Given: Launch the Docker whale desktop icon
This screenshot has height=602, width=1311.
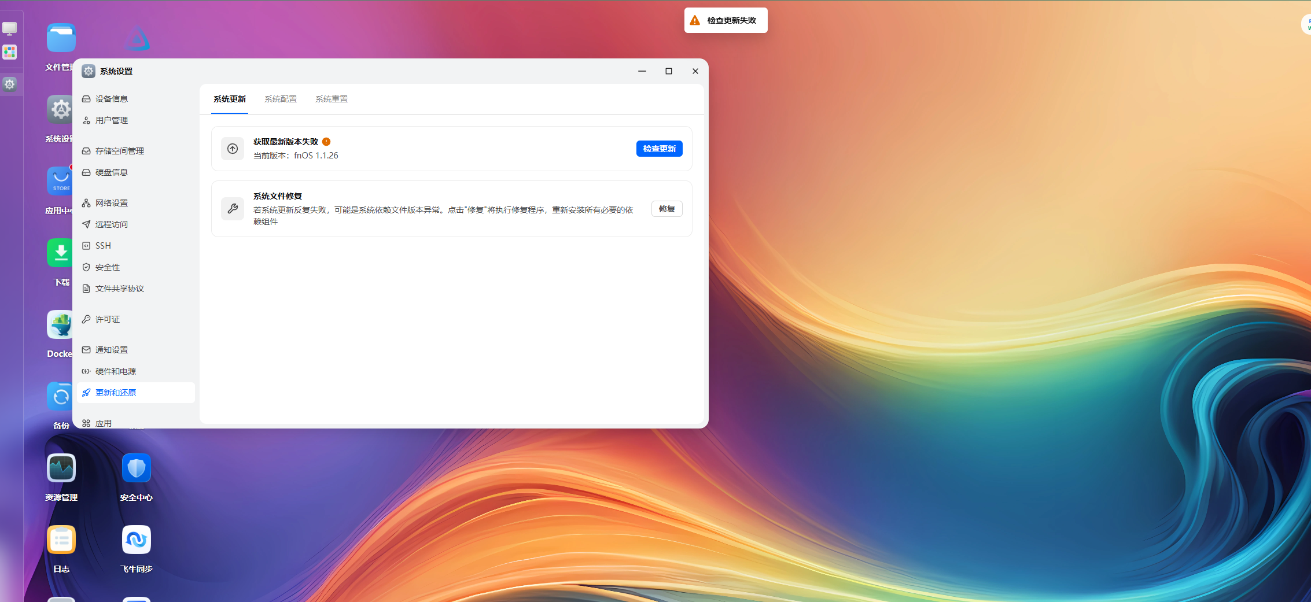Looking at the screenshot, I should click(59, 324).
